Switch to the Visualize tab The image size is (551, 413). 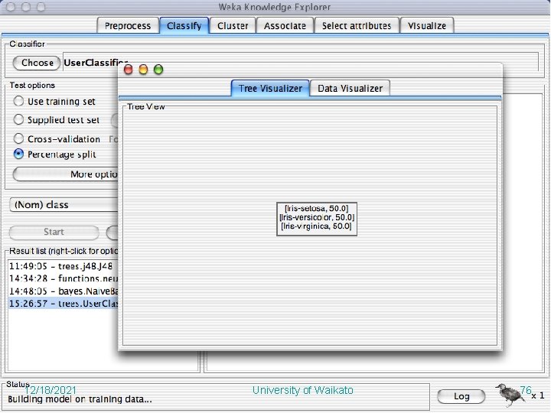click(427, 26)
